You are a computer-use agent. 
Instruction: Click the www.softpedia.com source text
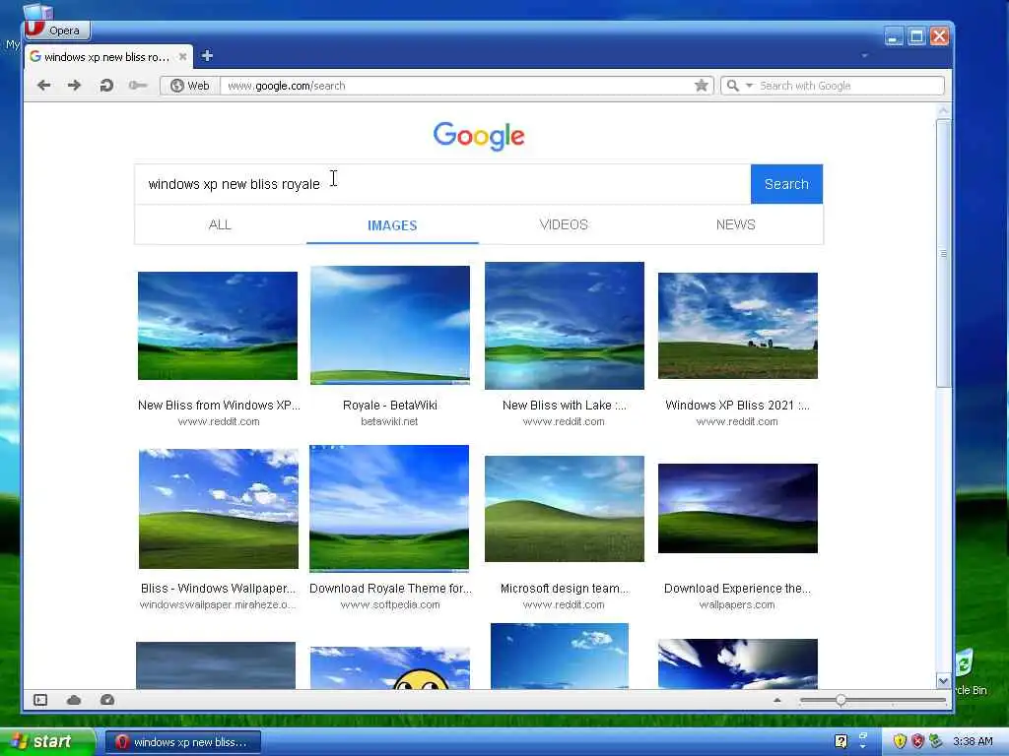[x=390, y=605]
